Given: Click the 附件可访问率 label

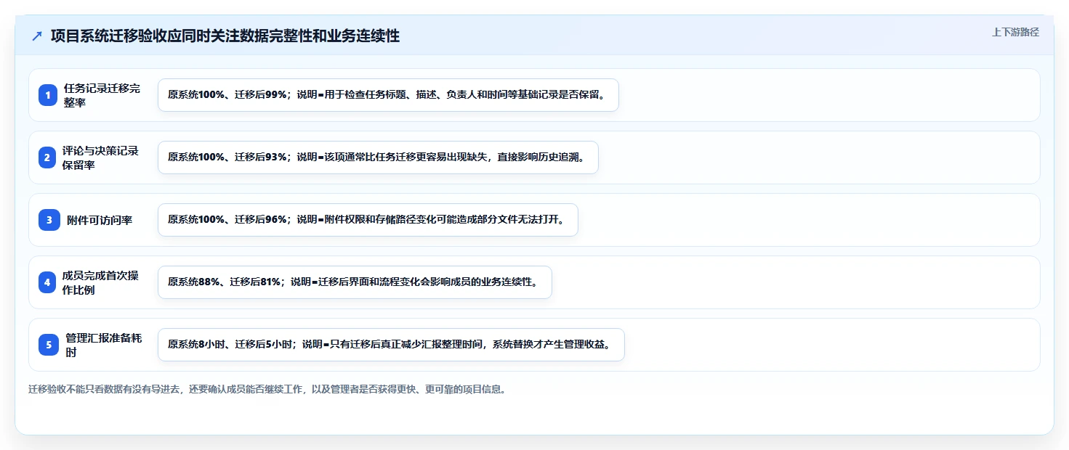Looking at the screenshot, I should [100, 220].
